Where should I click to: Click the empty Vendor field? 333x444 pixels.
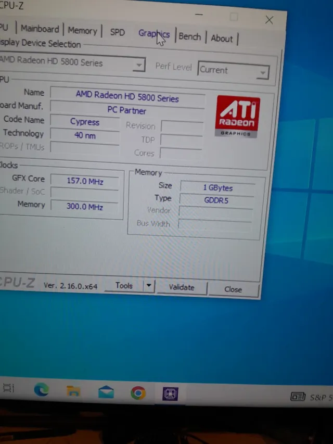[x=215, y=213]
